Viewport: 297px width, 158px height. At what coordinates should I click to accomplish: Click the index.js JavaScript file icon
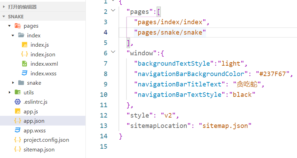(x=25, y=45)
